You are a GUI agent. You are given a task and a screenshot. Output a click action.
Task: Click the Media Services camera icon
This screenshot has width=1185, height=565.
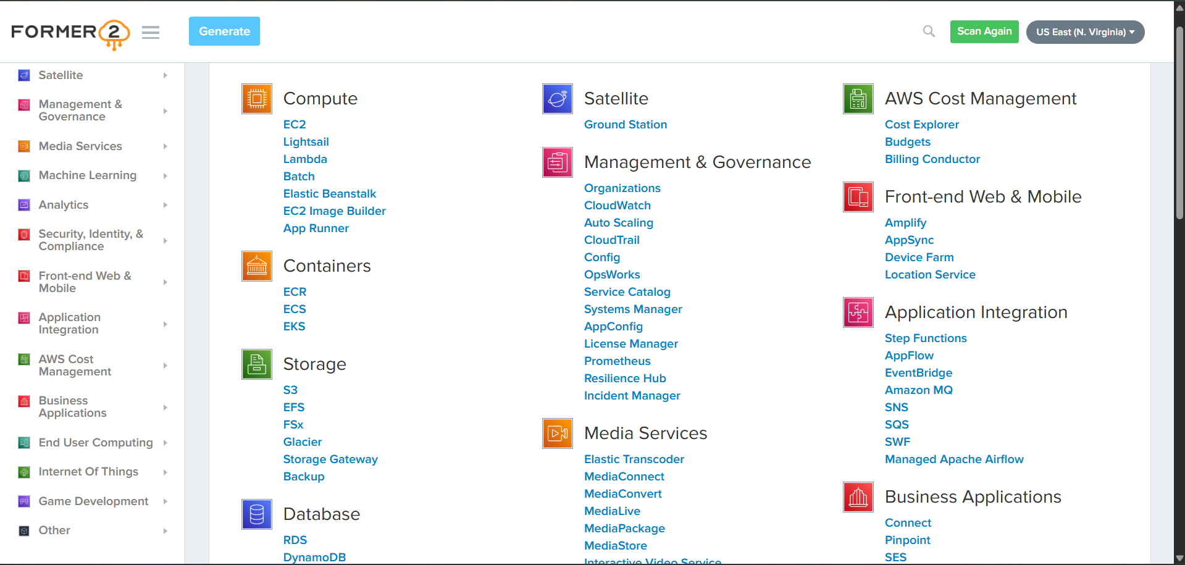557,433
